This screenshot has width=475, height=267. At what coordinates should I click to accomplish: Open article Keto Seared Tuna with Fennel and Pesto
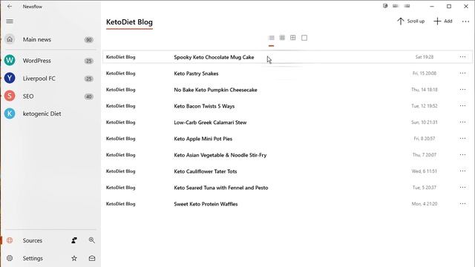[x=221, y=188]
